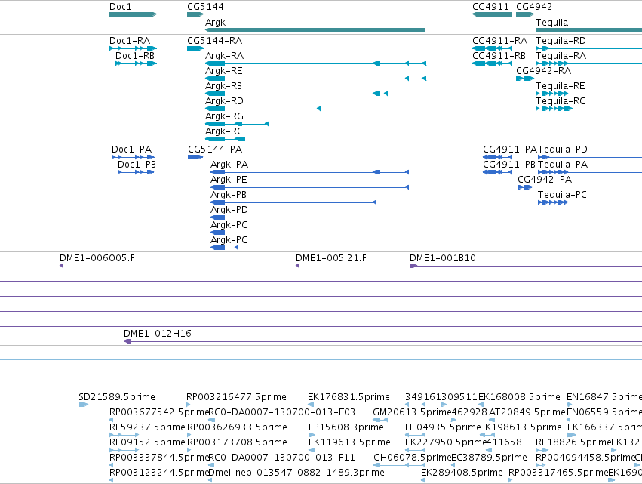Select the Argk-RA transcript
The width and height of the screenshot is (642, 484).
click(x=315, y=63)
